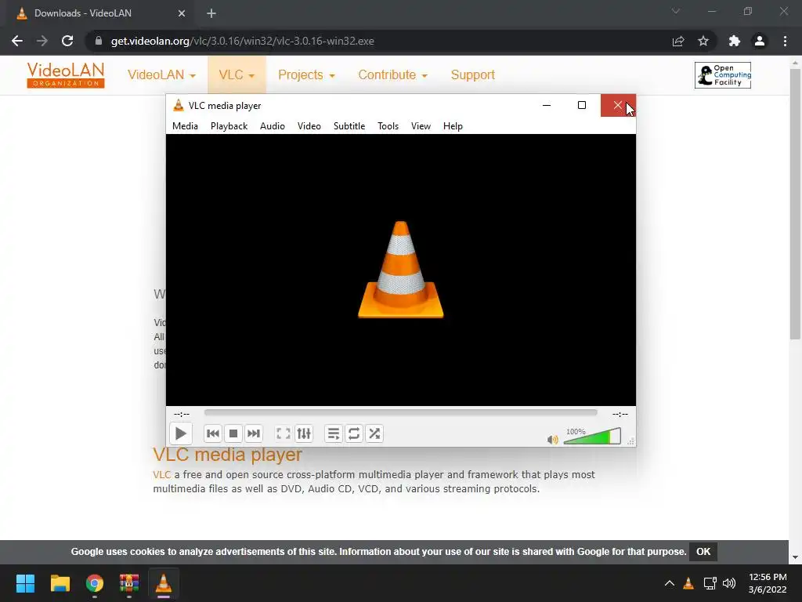Expand the VLC dropdown in site navigation
This screenshot has width=802, height=602.
pos(237,74)
